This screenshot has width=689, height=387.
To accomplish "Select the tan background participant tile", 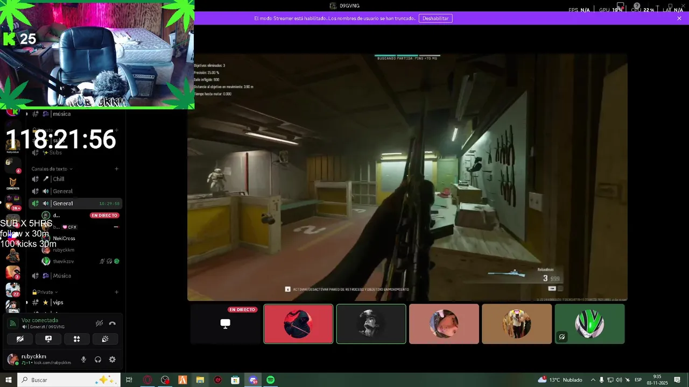I will [517, 324].
